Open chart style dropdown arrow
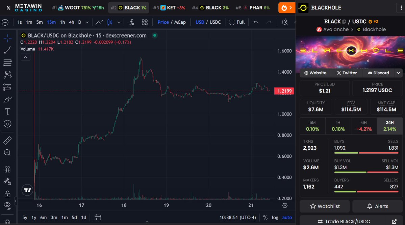 coord(119,23)
